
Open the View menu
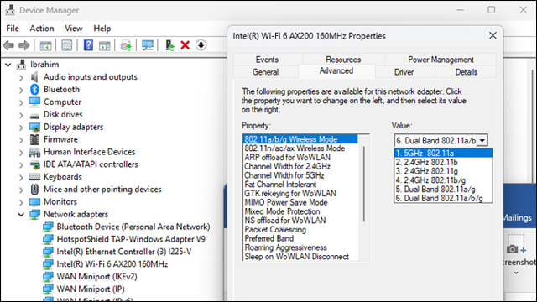pyautogui.click(x=74, y=29)
